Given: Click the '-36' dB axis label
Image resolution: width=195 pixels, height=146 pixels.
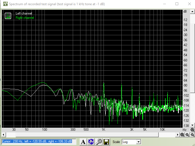Looking at the screenshot, I should [x=185, y=40].
